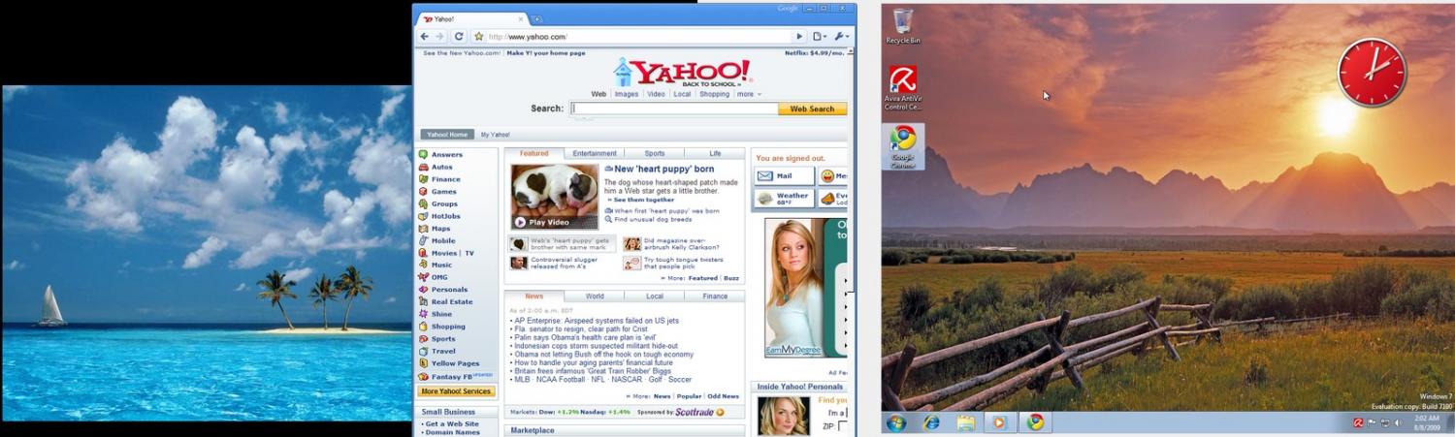
Task: Open the Chrome page menu icon
Action: point(820,37)
